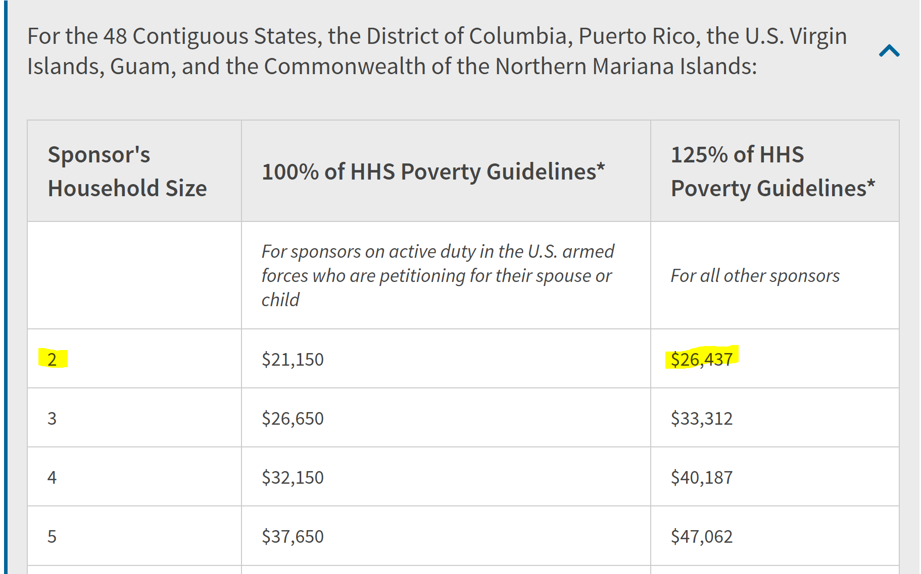Click the $40,187 amount
The width and height of the screenshot is (921, 574).
(x=701, y=477)
